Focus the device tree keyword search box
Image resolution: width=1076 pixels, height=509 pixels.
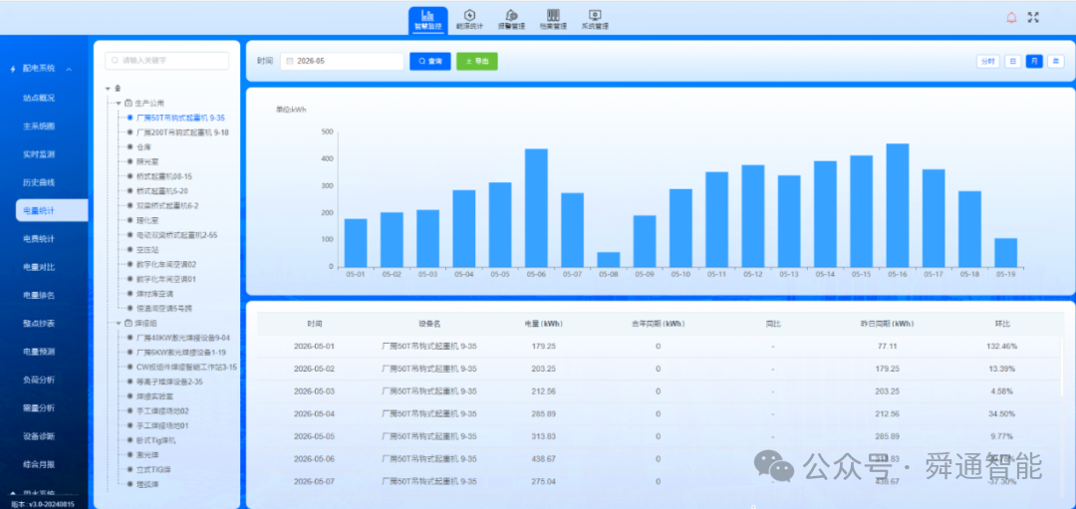166,61
